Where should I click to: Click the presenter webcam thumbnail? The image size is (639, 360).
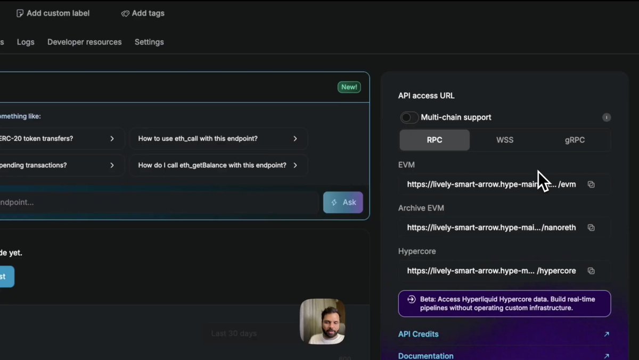(322, 322)
